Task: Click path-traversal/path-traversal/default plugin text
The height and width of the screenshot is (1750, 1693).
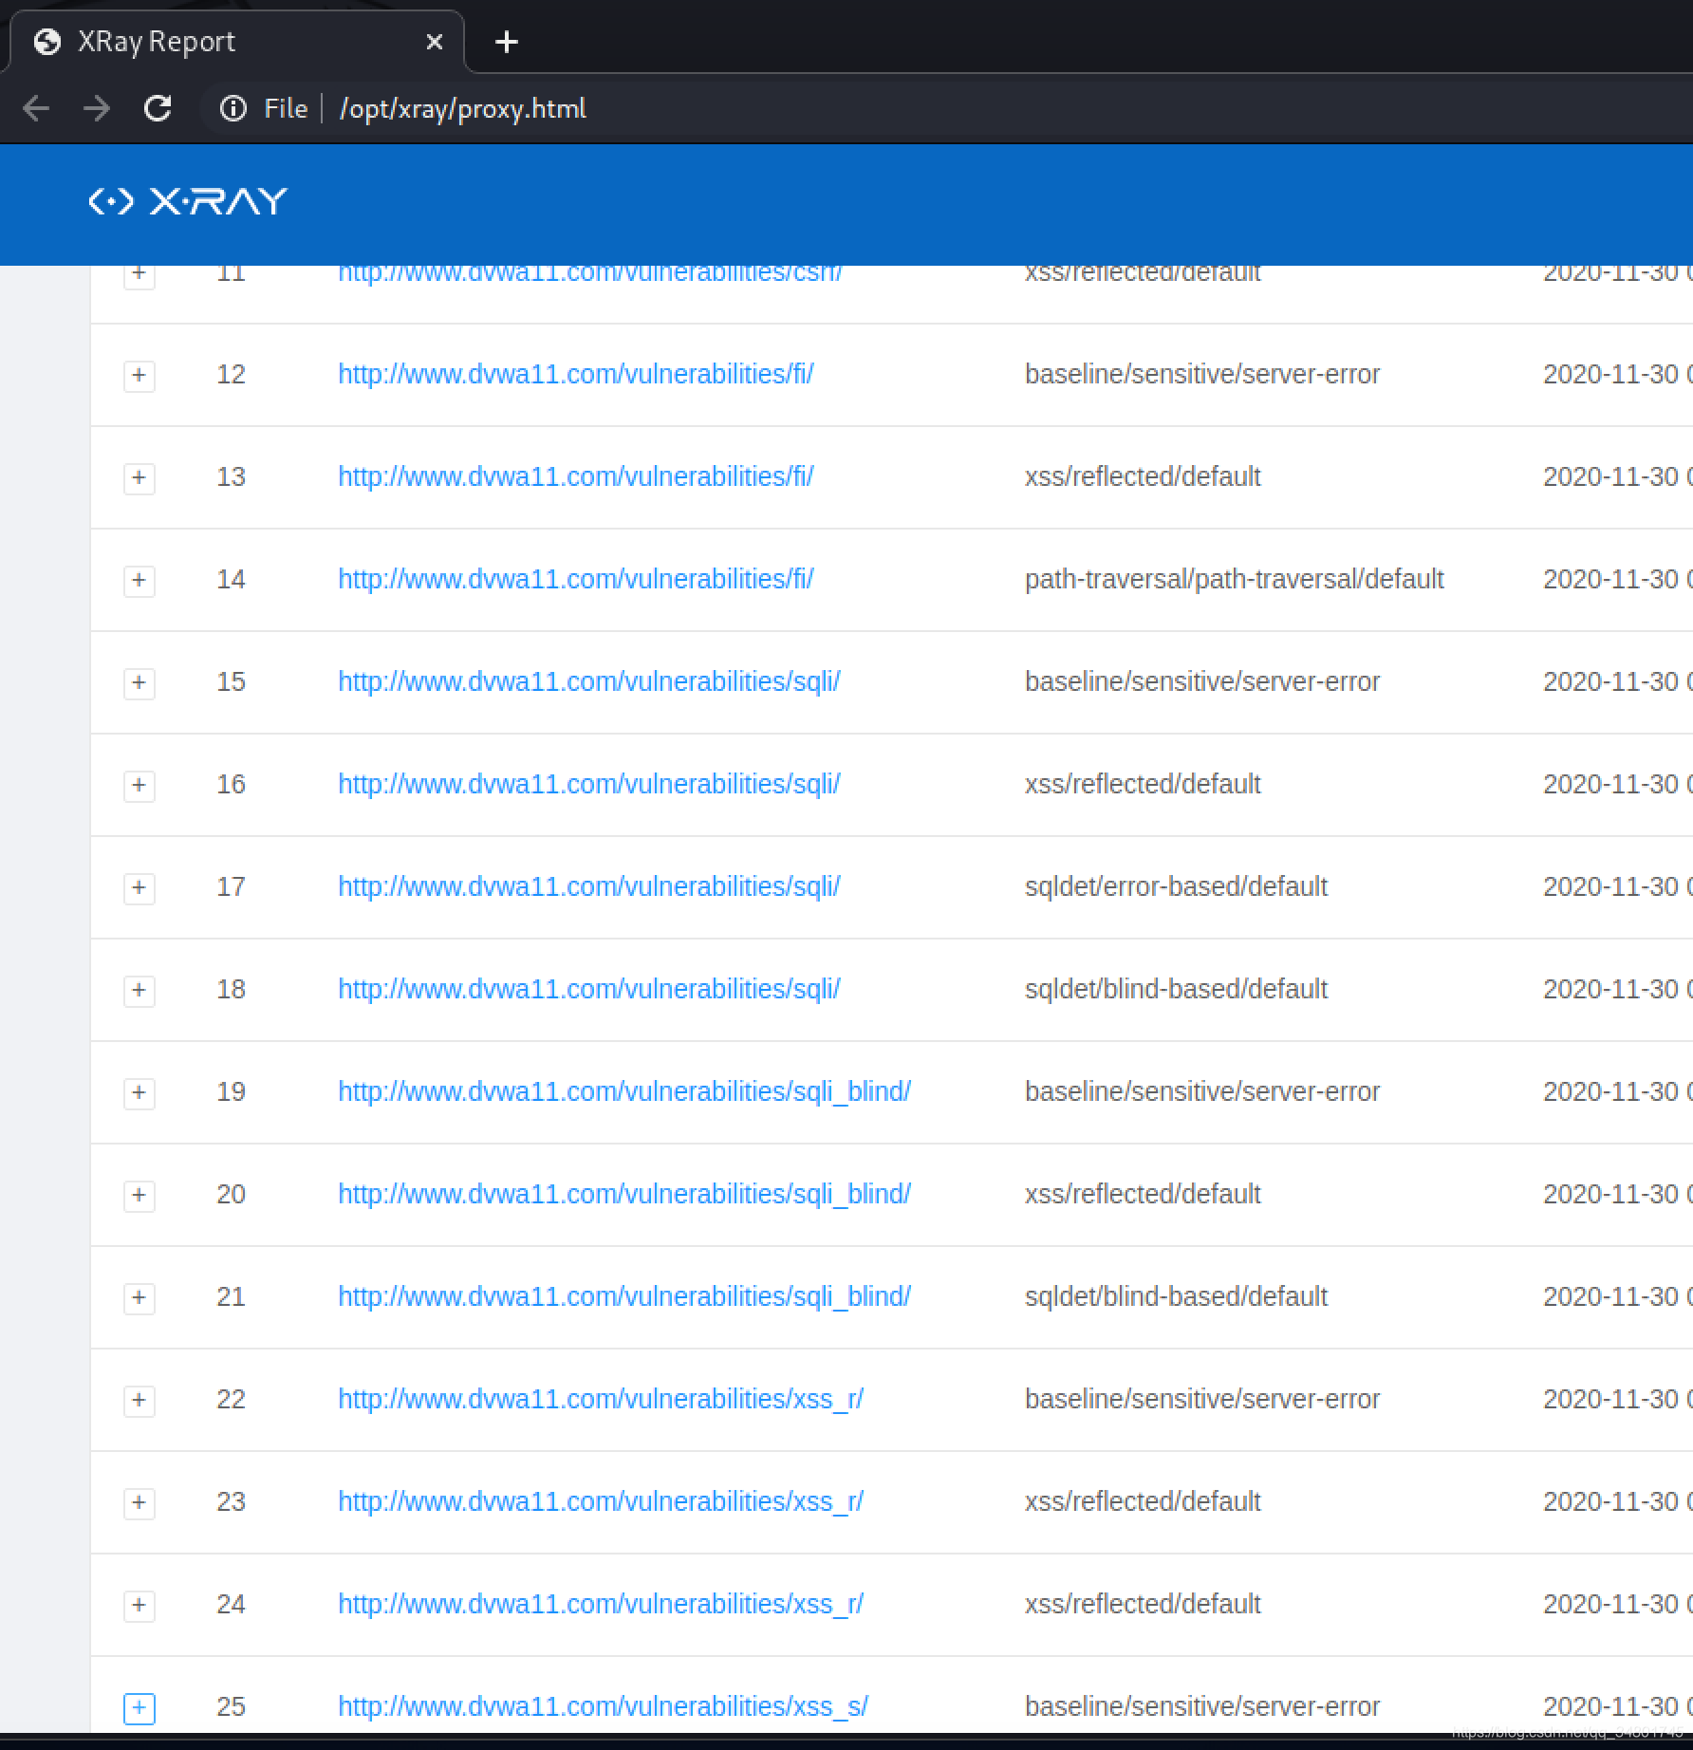Action: [1234, 579]
